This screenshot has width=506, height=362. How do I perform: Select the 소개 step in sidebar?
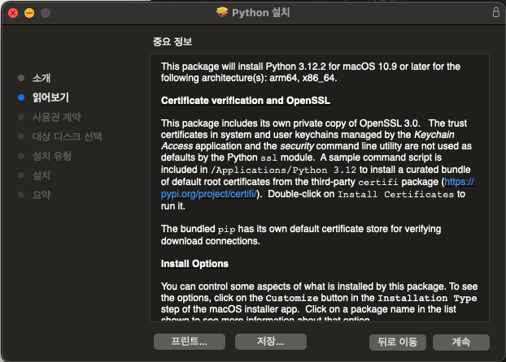click(41, 78)
